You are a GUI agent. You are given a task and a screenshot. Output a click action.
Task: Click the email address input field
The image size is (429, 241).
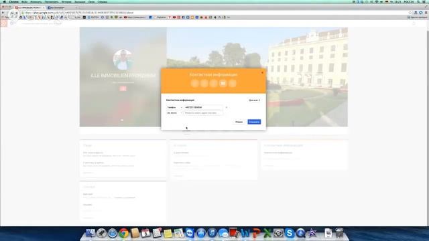pyautogui.click(x=204, y=113)
